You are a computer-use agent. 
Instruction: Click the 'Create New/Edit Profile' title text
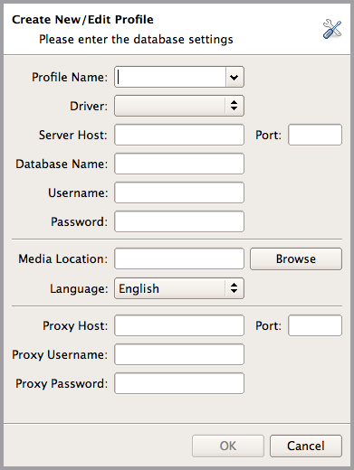82,20
